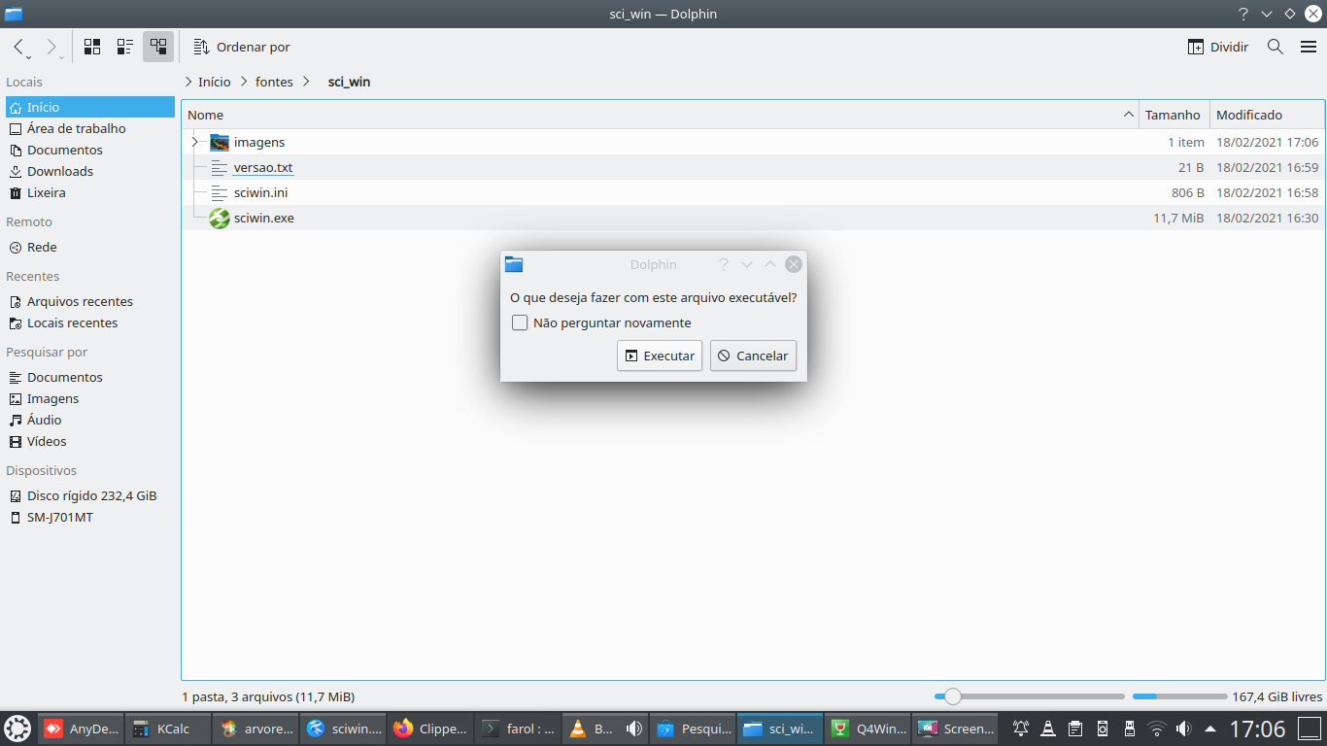Open Rede under Remoto
This screenshot has width=1327, height=746.
[90, 247]
